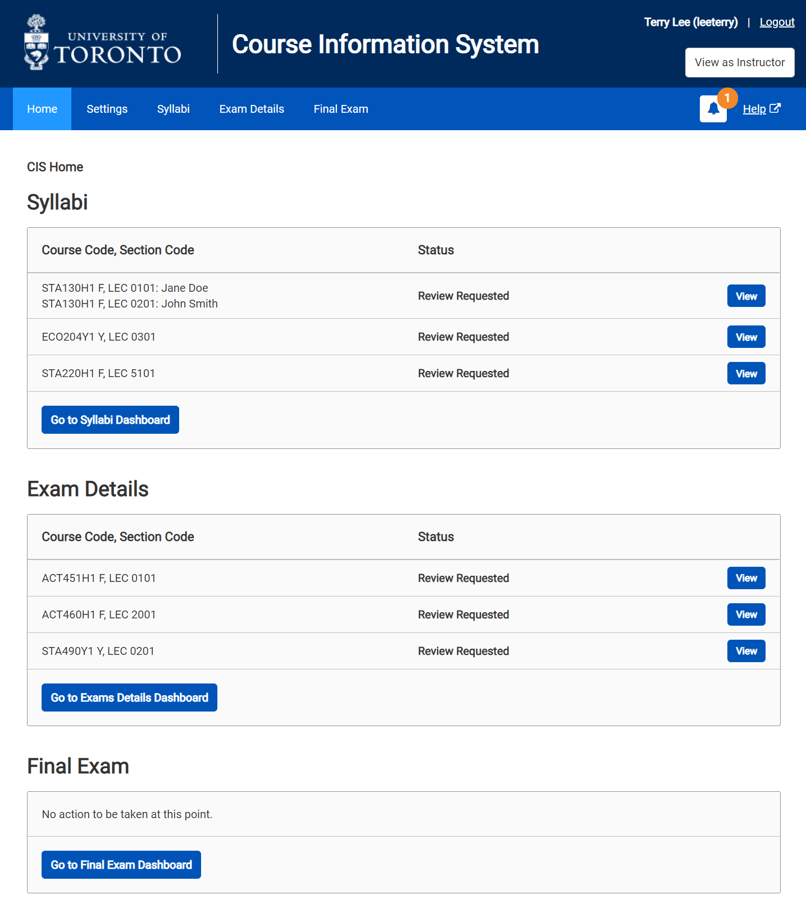Image resolution: width=806 pixels, height=904 pixels.
Task: Click No action to be taken text
Action: click(127, 814)
